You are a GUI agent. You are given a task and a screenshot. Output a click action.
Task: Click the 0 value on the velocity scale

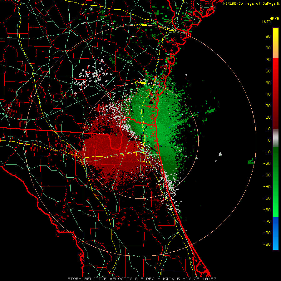269,140
